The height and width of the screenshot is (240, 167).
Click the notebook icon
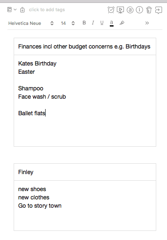click(10, 10)
